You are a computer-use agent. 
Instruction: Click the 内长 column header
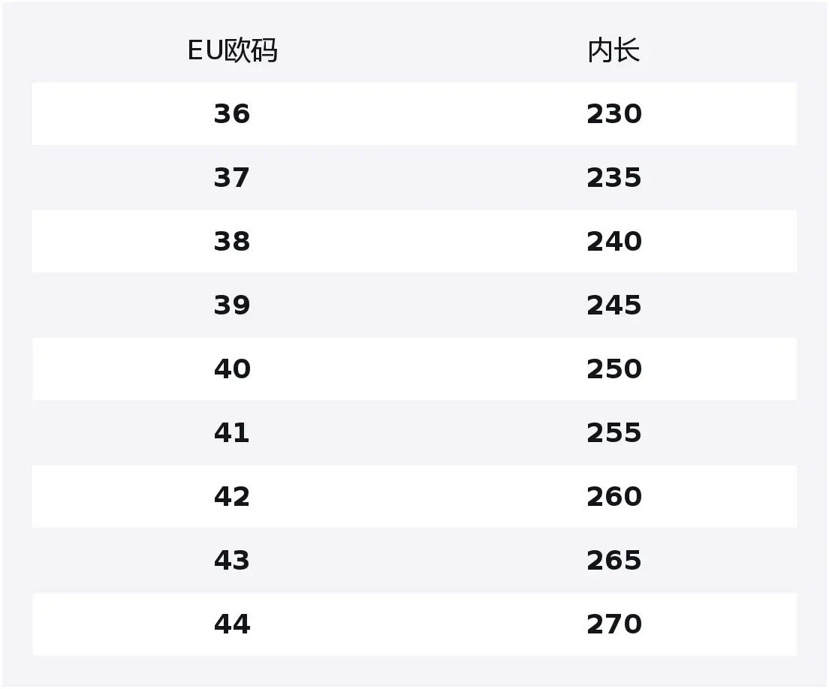pyautogui.click(x=613, y=51)
